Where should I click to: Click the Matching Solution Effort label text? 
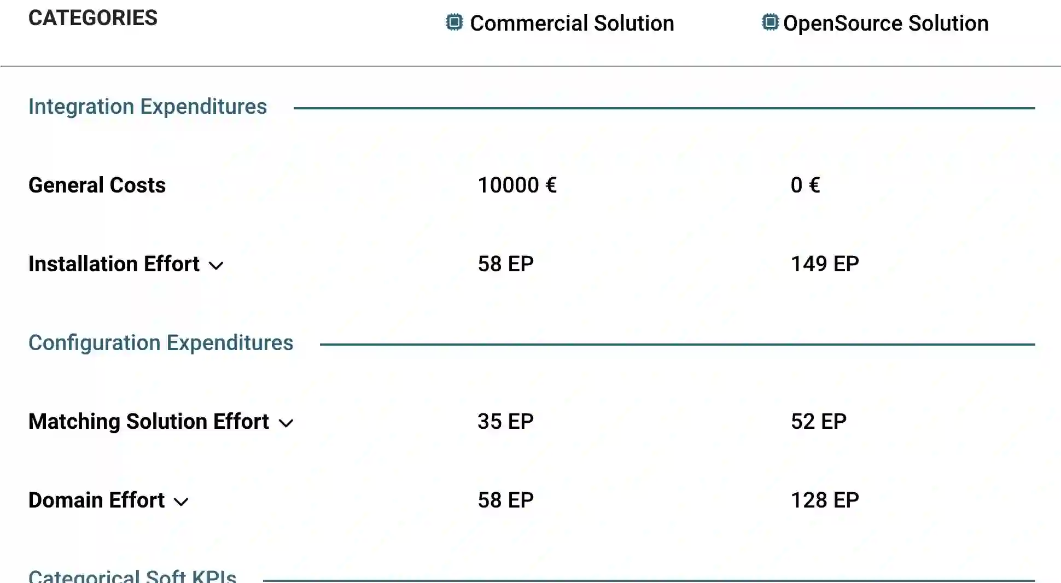pos(149,422)
